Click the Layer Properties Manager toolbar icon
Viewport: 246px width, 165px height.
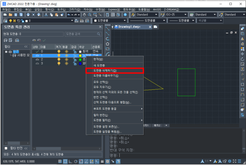[5, 21]
